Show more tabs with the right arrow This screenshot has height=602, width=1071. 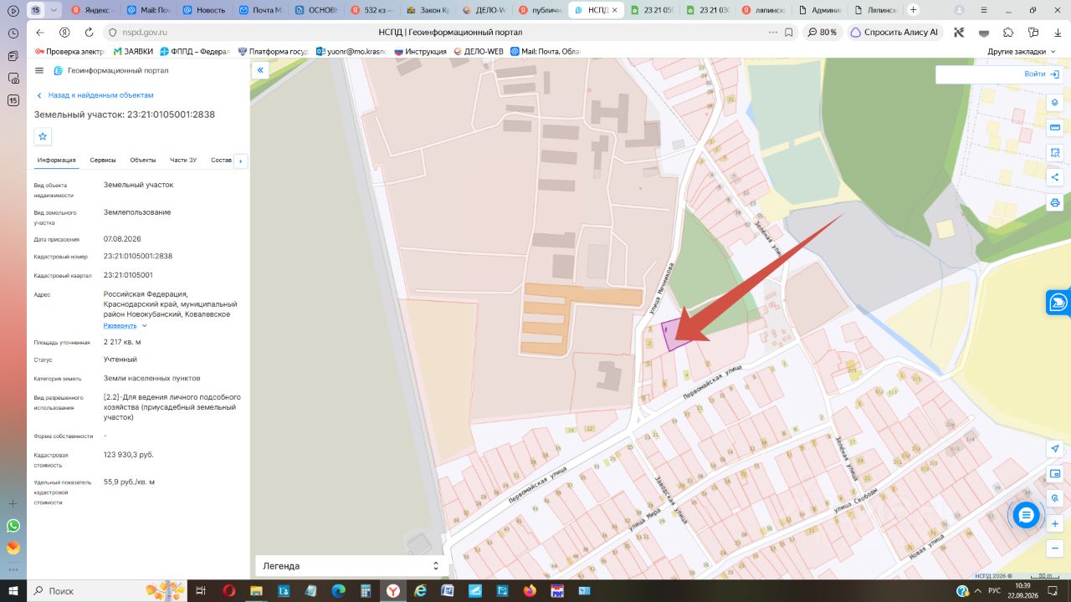point(241,161)
